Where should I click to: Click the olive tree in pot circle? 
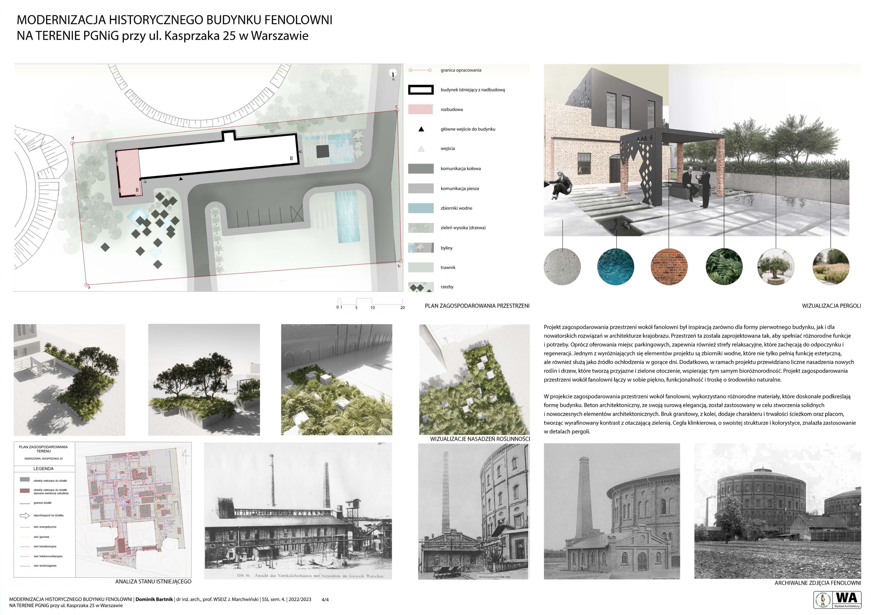pos(776,266)
